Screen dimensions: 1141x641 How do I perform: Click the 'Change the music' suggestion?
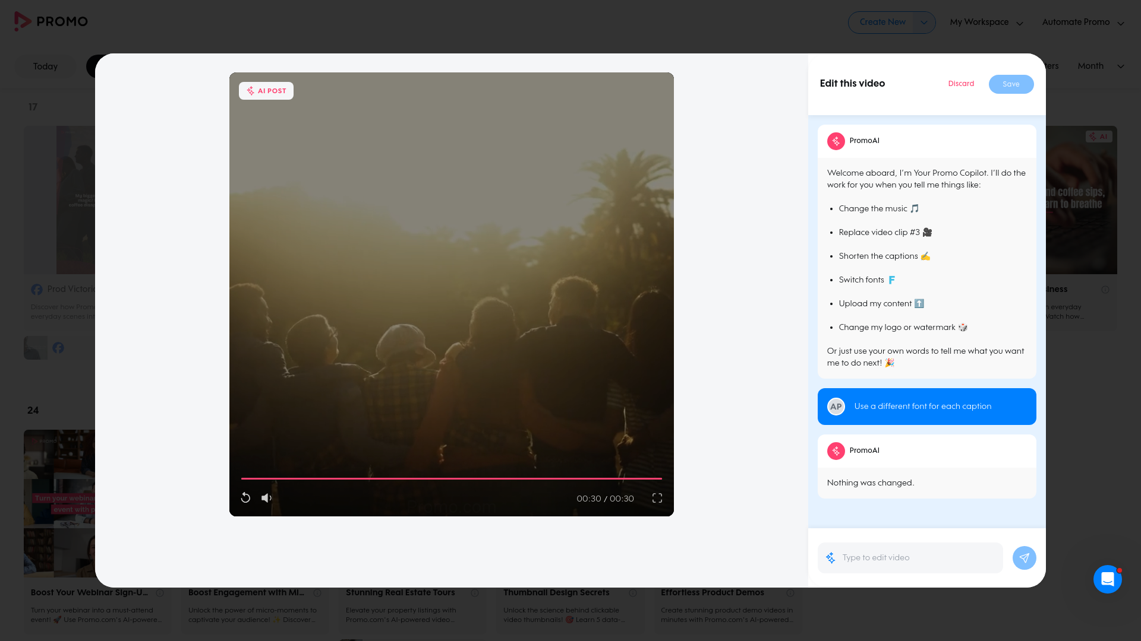point(879,209)
